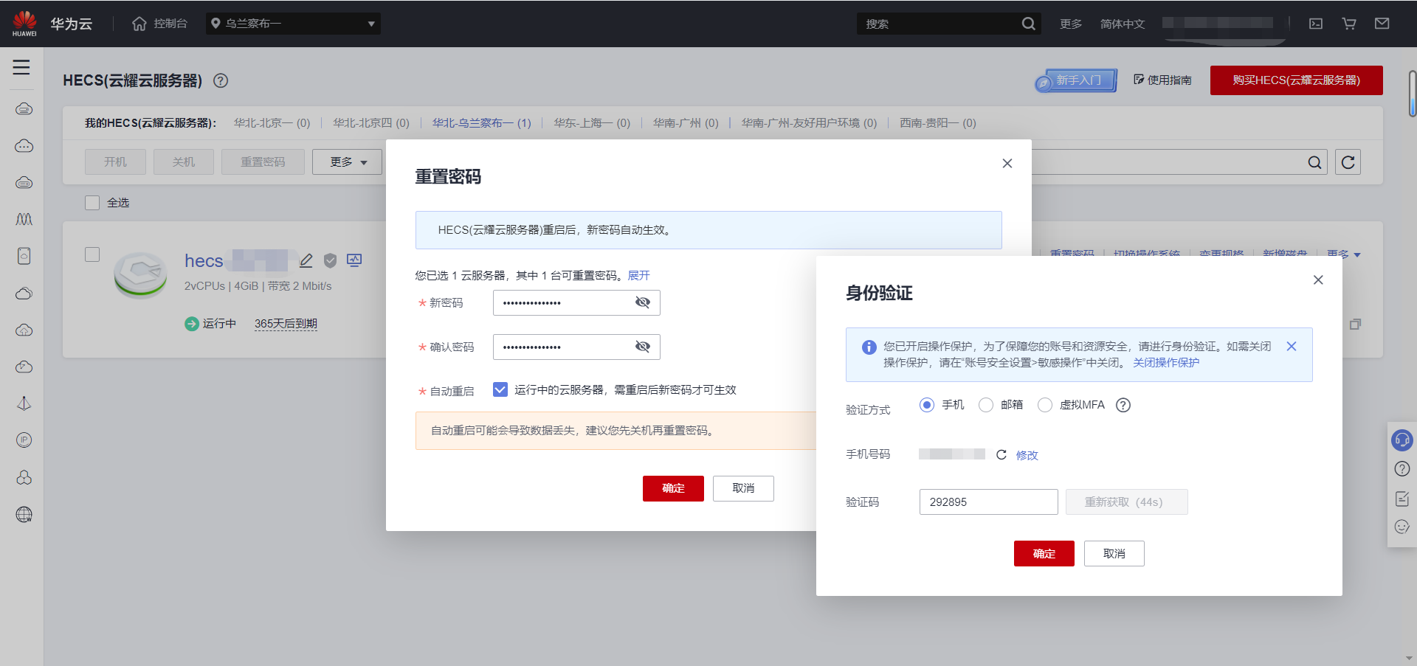Toggle visibility of the 新密码 field
The image size is (1417, 666).
pos(642,302)
